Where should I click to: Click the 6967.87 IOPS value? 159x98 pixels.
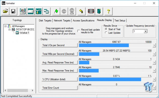(x=116, y=42)
